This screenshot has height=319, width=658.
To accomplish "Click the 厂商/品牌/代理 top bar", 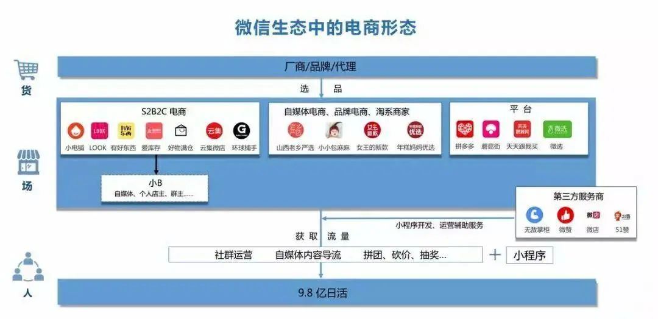I will 327,67.
